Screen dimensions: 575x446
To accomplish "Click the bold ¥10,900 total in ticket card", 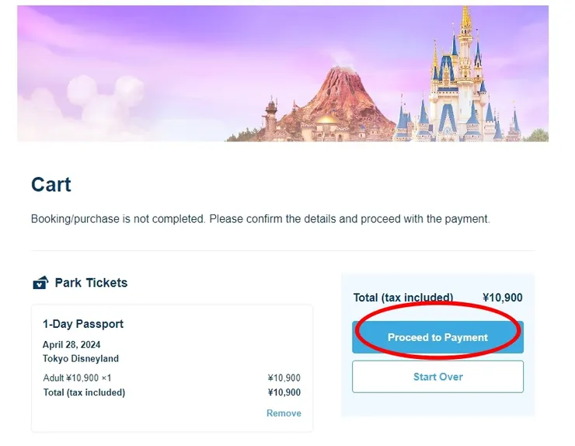I will (x=284, y=392).
